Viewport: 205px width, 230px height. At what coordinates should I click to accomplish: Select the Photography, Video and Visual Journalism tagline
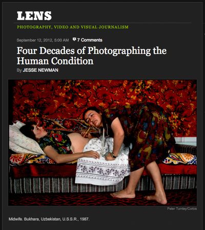73,27
